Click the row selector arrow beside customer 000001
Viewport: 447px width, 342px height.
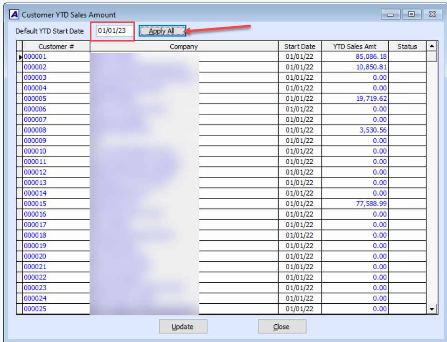[20, 56]
